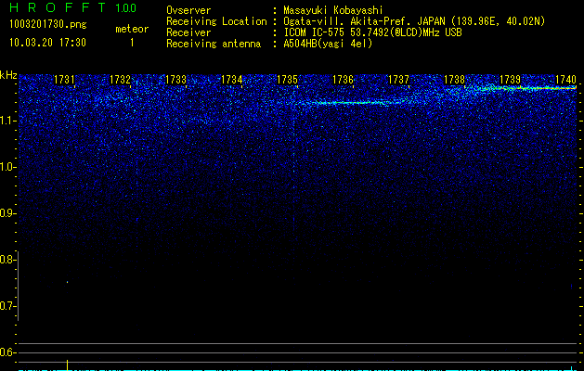Screen dimensions: 584x371
Task: Click the isolated meteor dot below 0.8 kHz
Action: pos(68,282)
